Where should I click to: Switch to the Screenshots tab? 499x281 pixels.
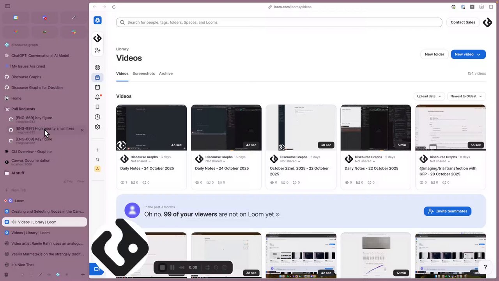pyautogui.click(x=143, y=73)
